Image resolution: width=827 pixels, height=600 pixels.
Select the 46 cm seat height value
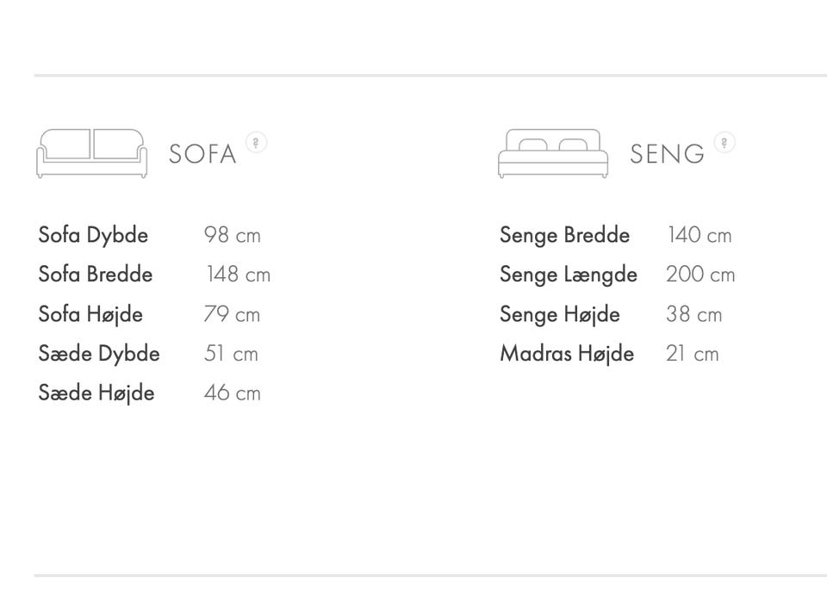click(232, 393)
